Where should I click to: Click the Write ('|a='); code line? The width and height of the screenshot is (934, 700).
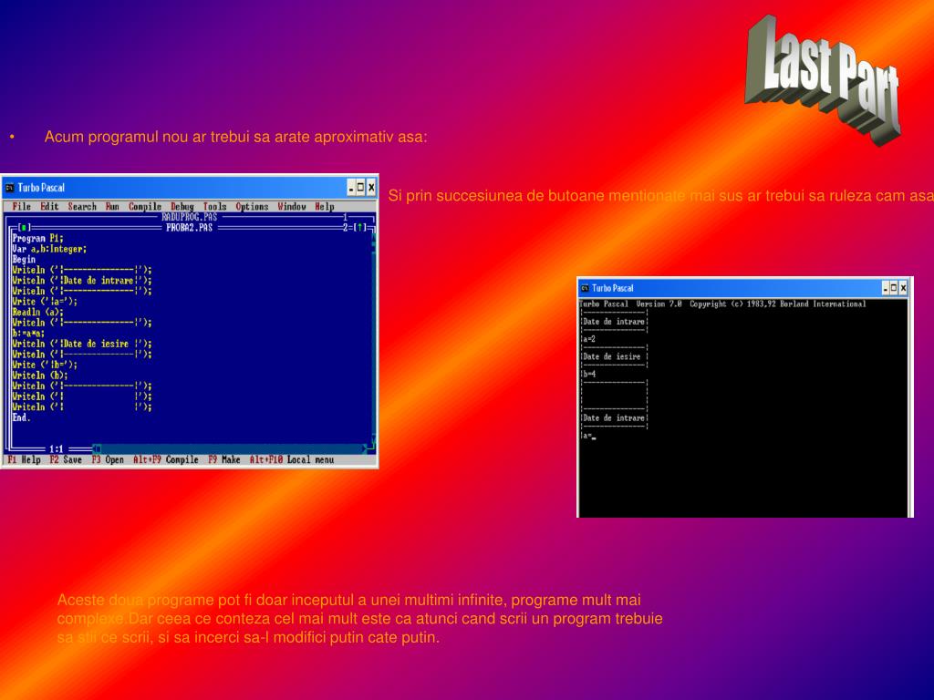[45, 301]
